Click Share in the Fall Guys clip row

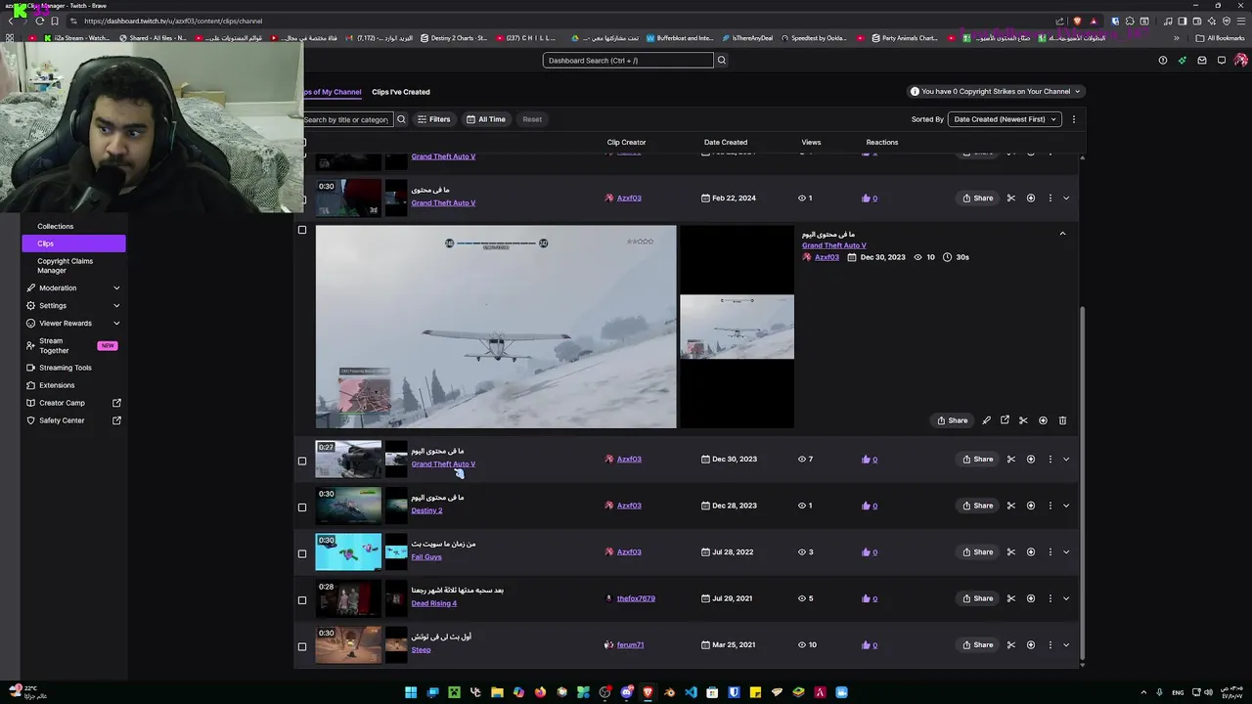pos(977,552)
